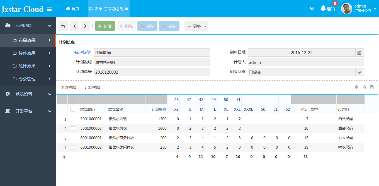Click the 客户名称 label link
379x186 pixels.
click(83, 52)
